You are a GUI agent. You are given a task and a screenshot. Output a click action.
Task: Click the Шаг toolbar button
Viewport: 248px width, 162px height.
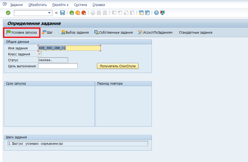[x=48, y=33]
